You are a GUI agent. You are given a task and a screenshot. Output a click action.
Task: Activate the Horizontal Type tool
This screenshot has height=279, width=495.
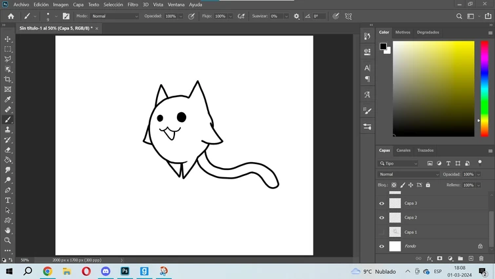click(x=8, y=200)
